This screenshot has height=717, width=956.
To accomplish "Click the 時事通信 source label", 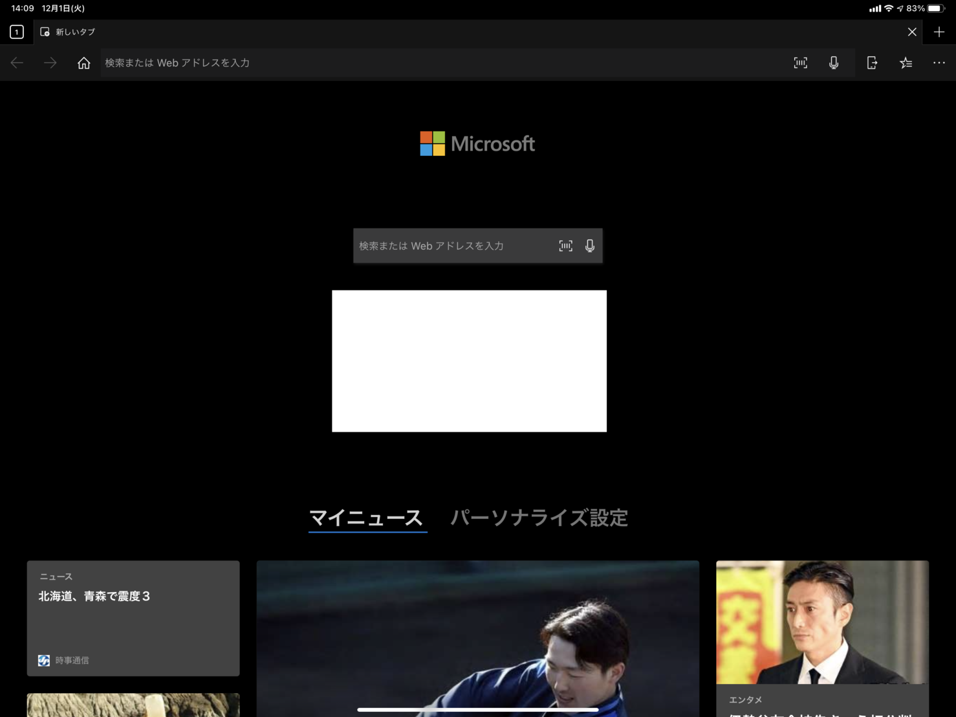I will 72,660.
